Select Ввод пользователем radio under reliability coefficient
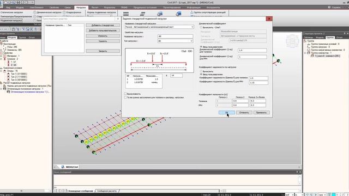Image resolution: width=349 pixels, height=196 pixels. pyautogui.click(x=201, y=74)
